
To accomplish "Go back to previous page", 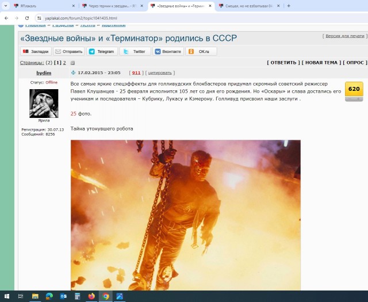I will click(x=6, y=18).
